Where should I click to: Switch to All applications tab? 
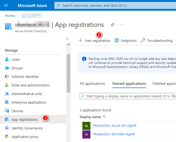92,84
